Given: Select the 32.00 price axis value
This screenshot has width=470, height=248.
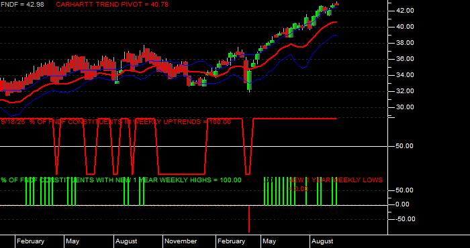Looking at the screenshot, I should (405, 91).
